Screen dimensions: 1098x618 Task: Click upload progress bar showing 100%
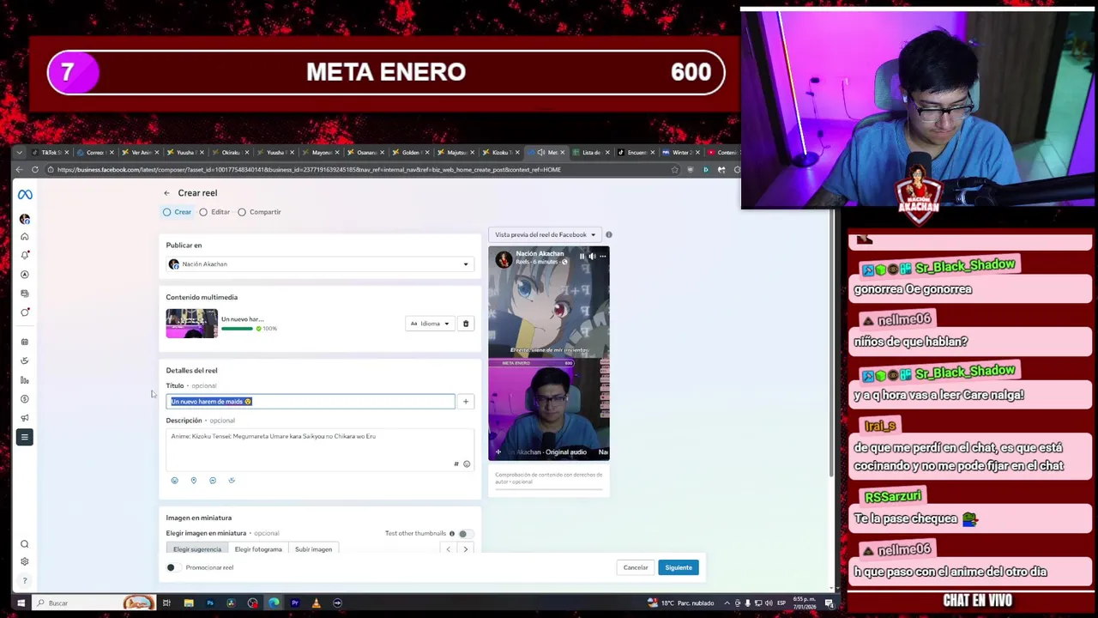pos(237,329)
